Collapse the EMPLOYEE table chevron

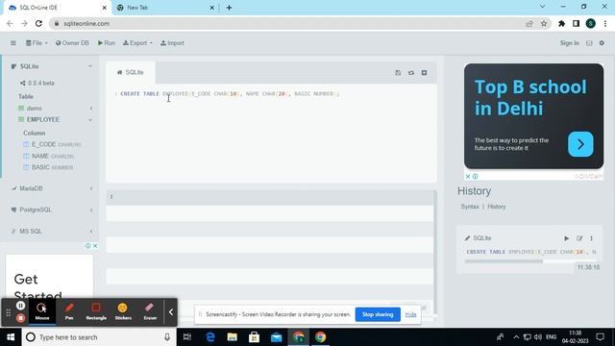(90, 119)
